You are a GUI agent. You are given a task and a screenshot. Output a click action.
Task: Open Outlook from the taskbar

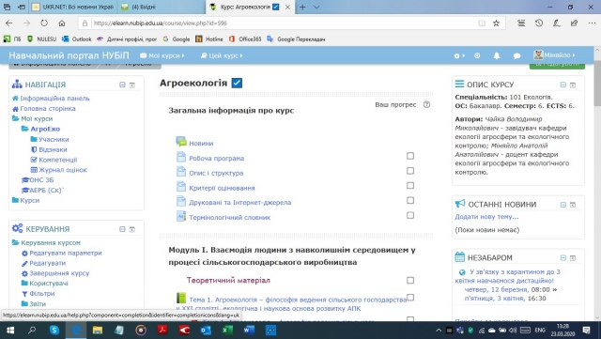click(206, 330)
